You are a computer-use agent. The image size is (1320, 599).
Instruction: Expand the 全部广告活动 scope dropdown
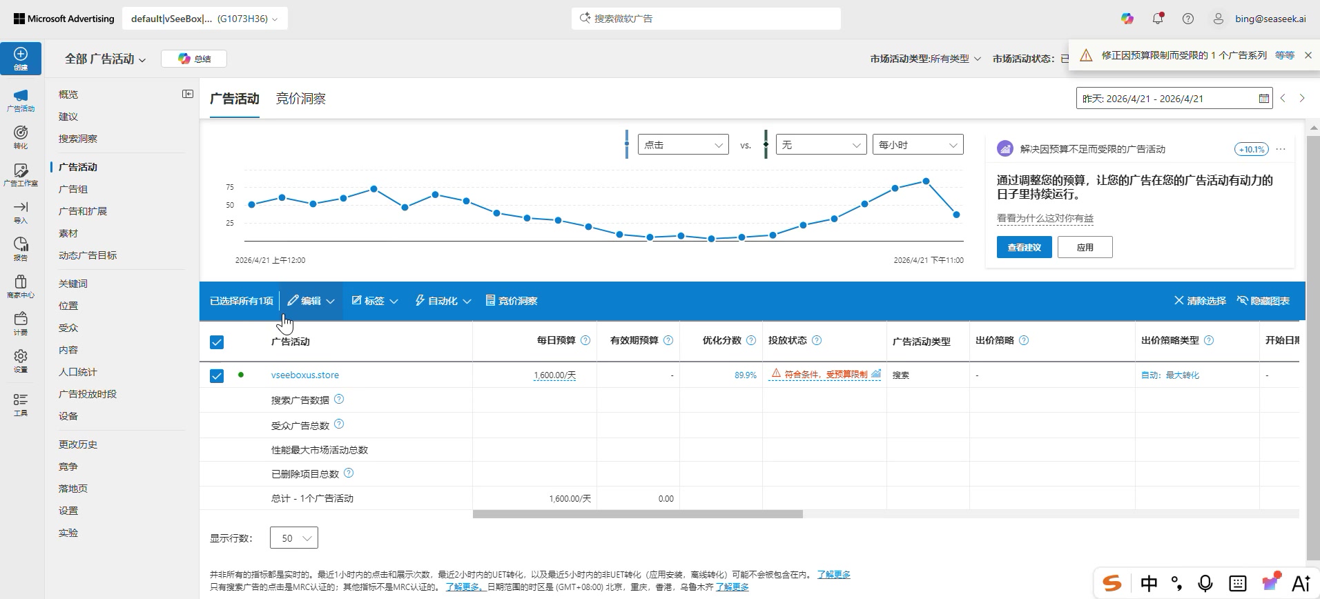click(x=105, y=59)
